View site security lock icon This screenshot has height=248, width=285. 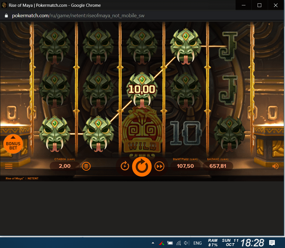[x=6, y=16]
